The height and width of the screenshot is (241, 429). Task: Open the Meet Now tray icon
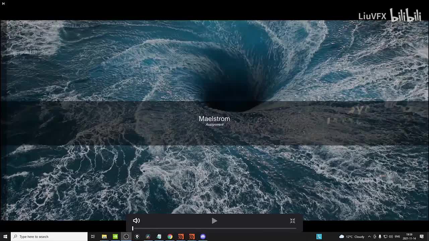click(x=375, y=237)
